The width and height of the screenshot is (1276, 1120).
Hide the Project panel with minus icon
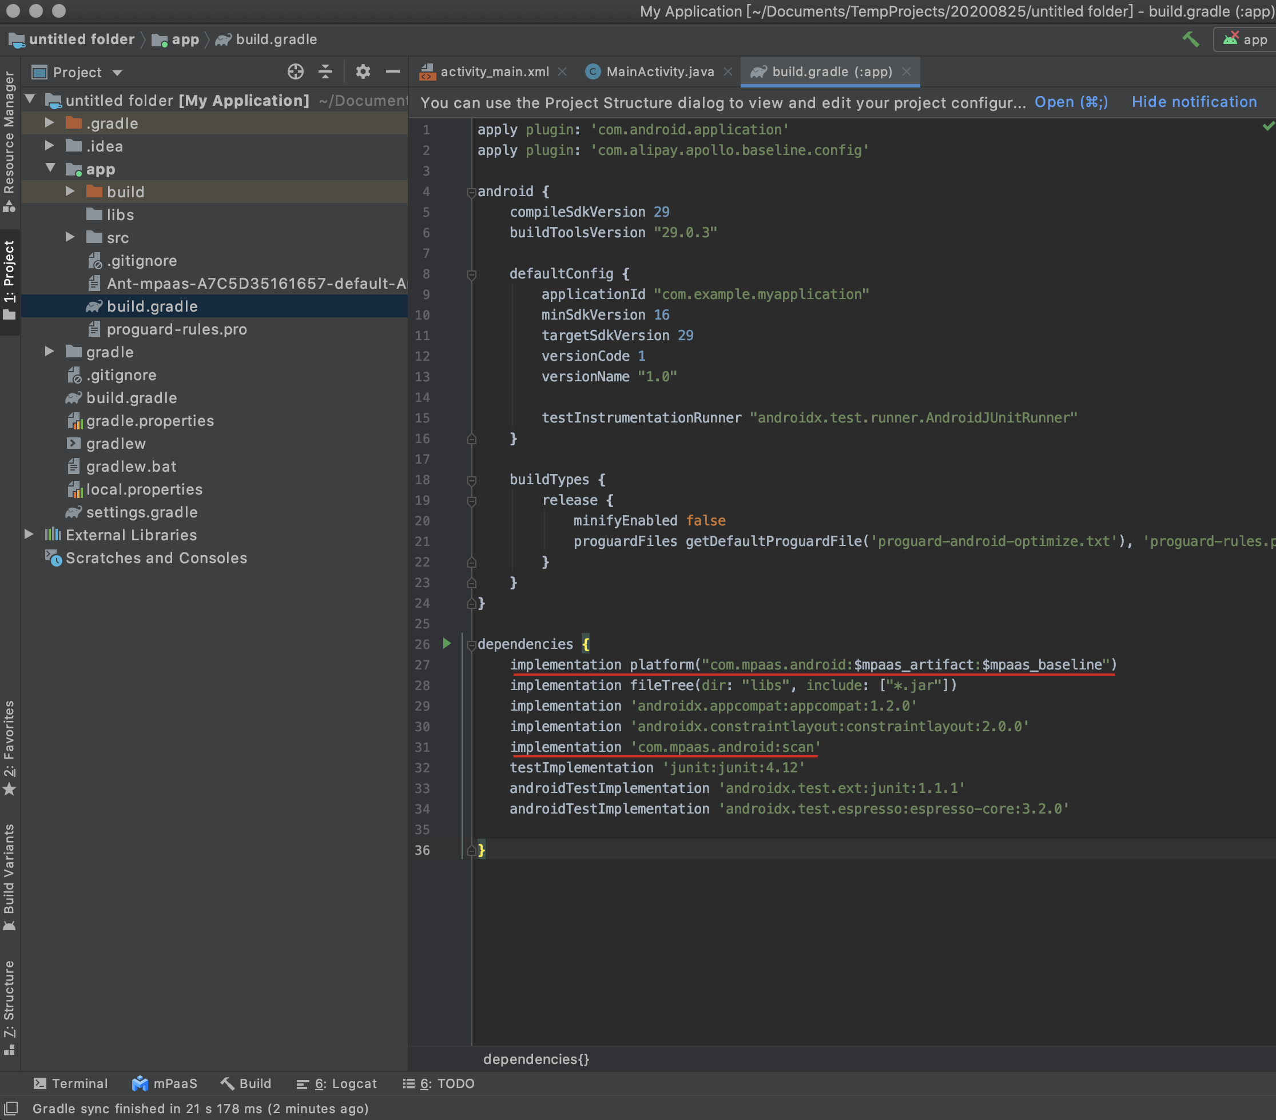pyautogui.click(x=393, y=72)
